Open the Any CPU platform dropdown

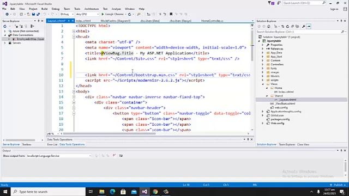pos(87,14)
